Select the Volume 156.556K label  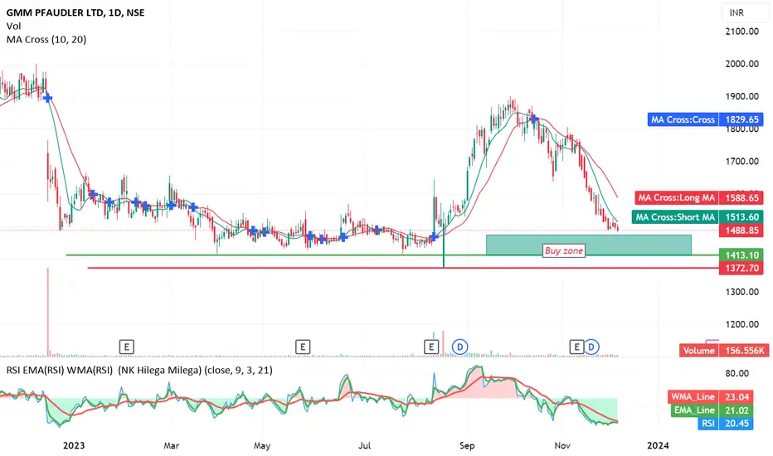724,351
